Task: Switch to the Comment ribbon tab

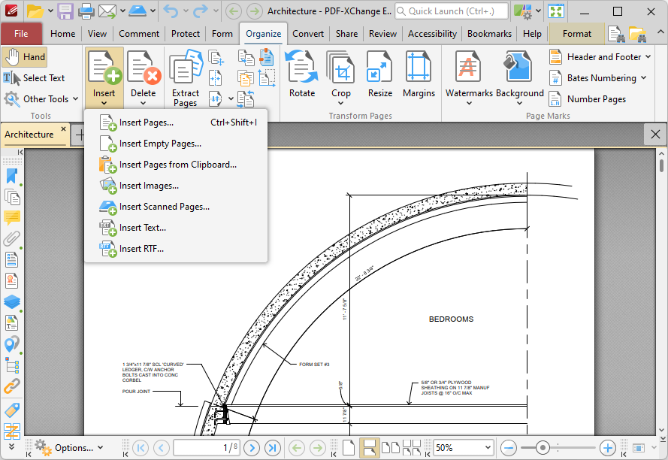Action: tap(139, 34)
